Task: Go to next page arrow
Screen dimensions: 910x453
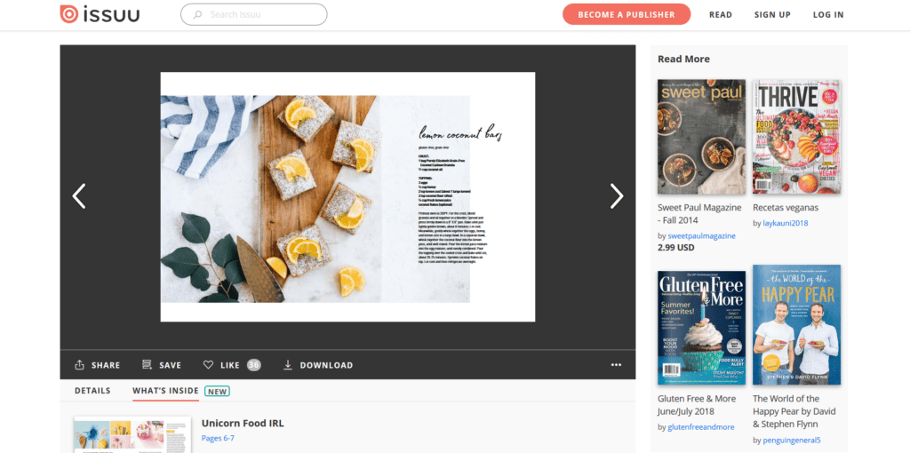Action: pyautogui.click(x=617, y=196)
